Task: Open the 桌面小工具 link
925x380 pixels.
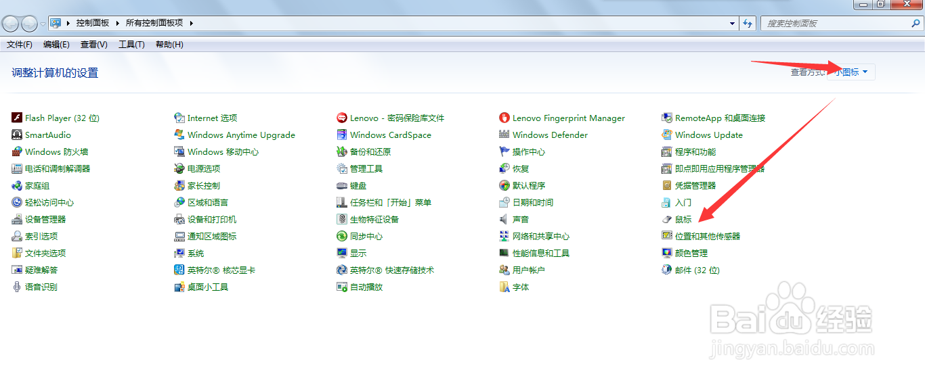Action: [208, 287]
